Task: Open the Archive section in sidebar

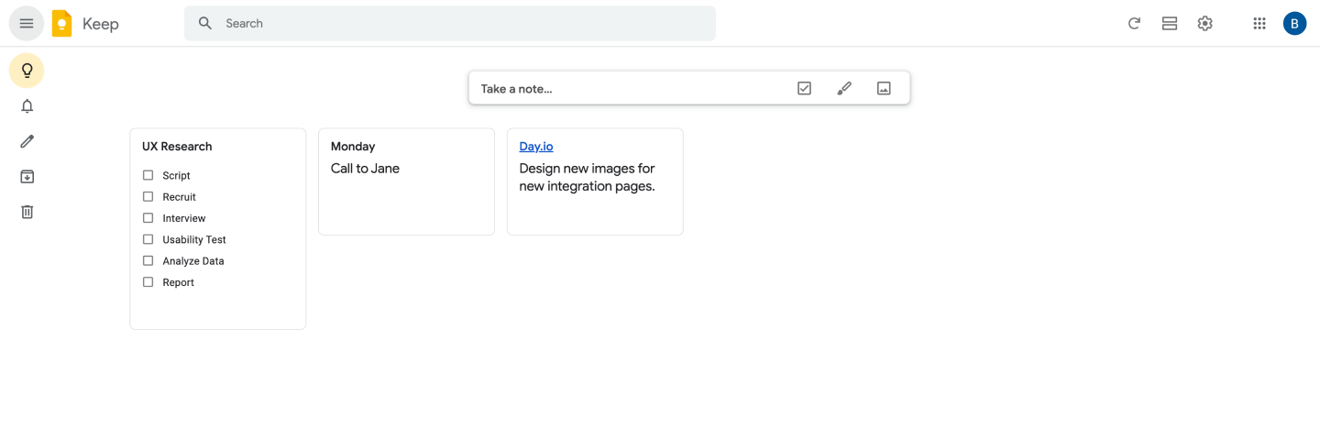Action: point(27,177)
